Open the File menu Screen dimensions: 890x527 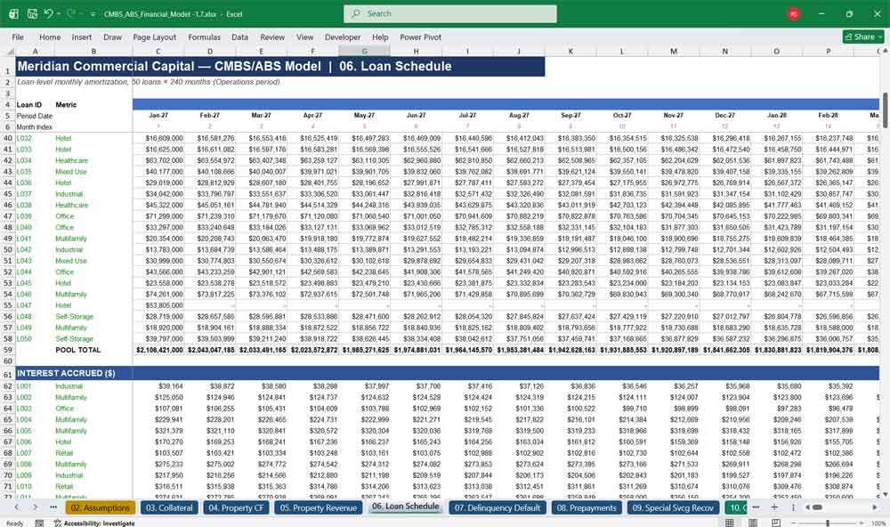click(18, 36)
